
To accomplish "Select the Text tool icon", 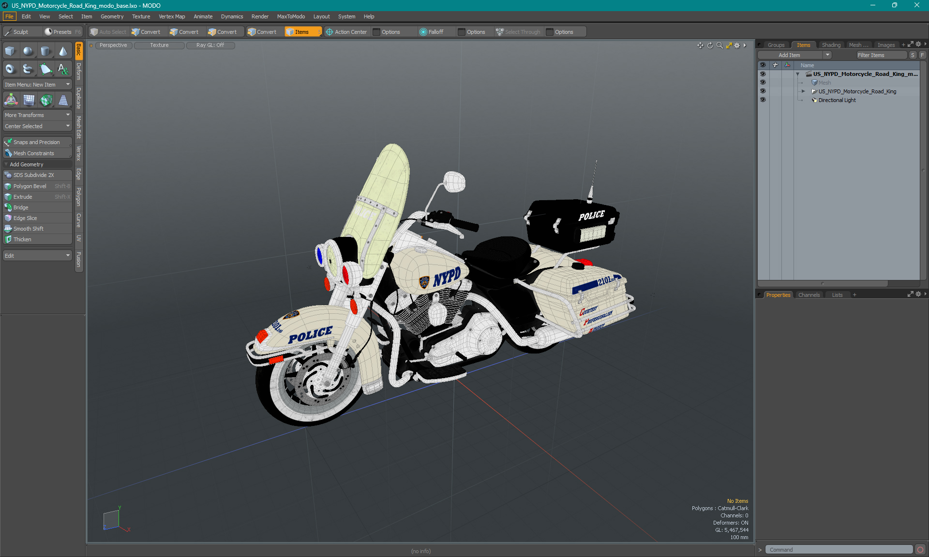I will tap(63, 69).
